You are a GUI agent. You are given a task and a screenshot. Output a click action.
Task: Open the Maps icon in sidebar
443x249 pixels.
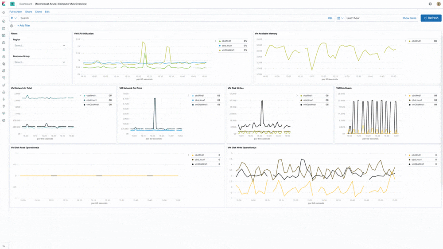pyautogui.click(x=4, y=50)
